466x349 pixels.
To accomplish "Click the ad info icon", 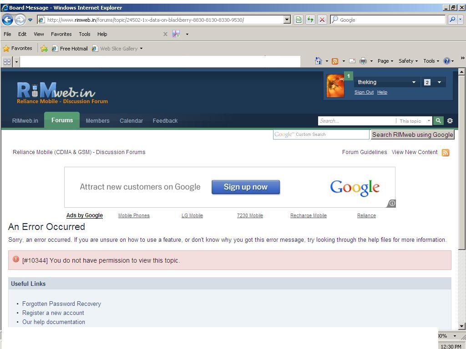I will pyautogui.click(x=392, y=203).
